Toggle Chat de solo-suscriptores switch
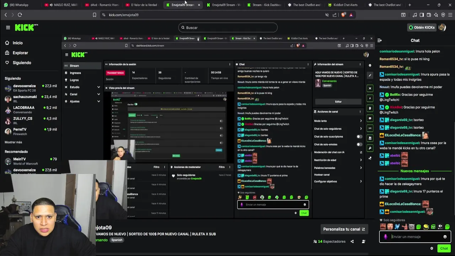Screen dimensions: 455x256 click(x=359, y=137)
